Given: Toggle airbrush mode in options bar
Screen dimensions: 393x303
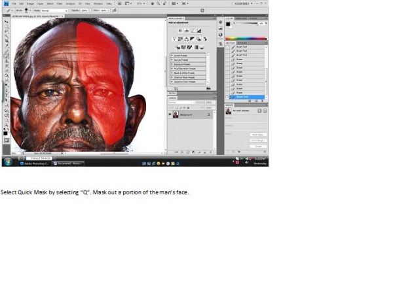Looking at the screenshot, I should tap(114, 10).
